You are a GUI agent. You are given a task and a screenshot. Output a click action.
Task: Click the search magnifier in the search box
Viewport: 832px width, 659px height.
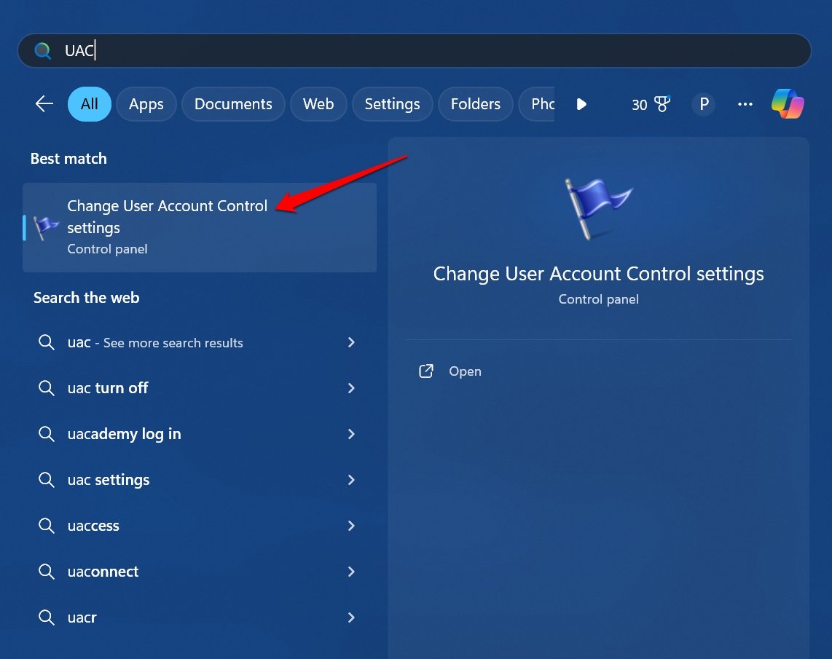42,51
